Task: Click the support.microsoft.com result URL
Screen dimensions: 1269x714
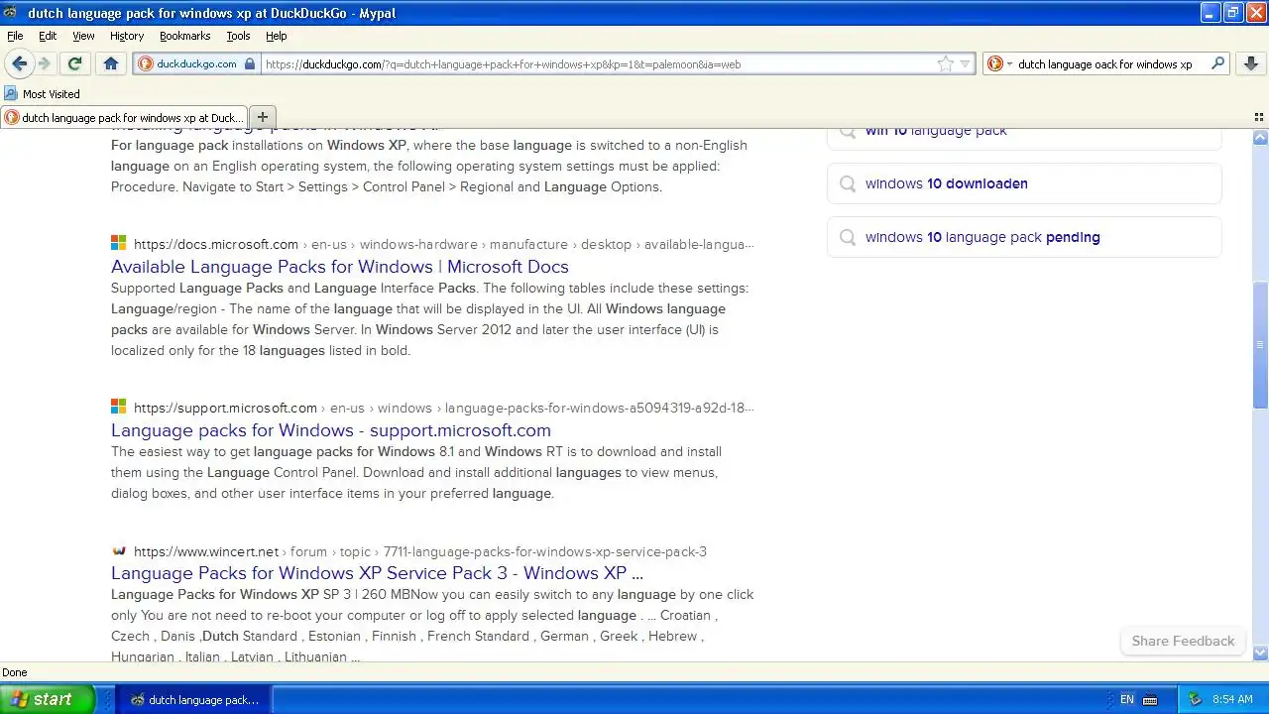Action: coord(444,408)
